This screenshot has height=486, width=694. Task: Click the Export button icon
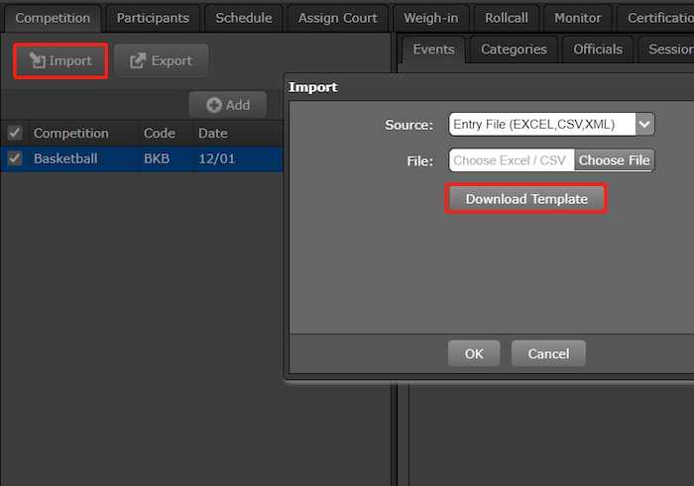pyautogui.click(x=138, y=61)
